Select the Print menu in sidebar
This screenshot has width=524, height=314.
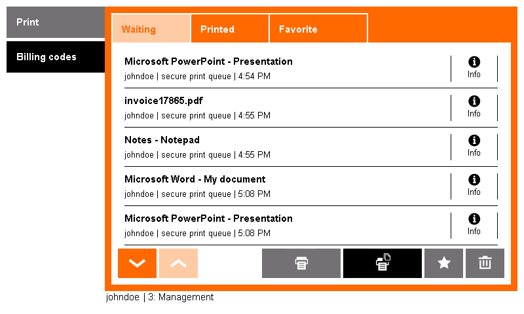pyautogui.click(x=56, y=22)
